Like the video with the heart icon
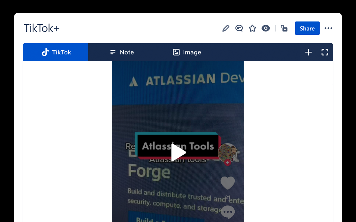This screenshot has width=356, height=222. [x=228, y=183]
